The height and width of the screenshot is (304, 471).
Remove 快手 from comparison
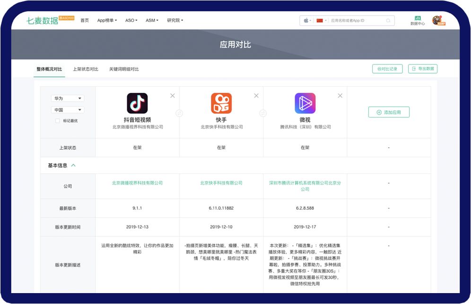pos(256,96)
